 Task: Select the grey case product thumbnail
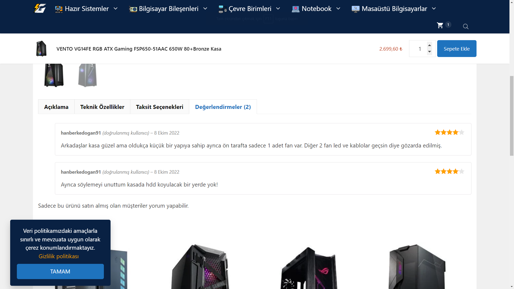coord(88,75)
